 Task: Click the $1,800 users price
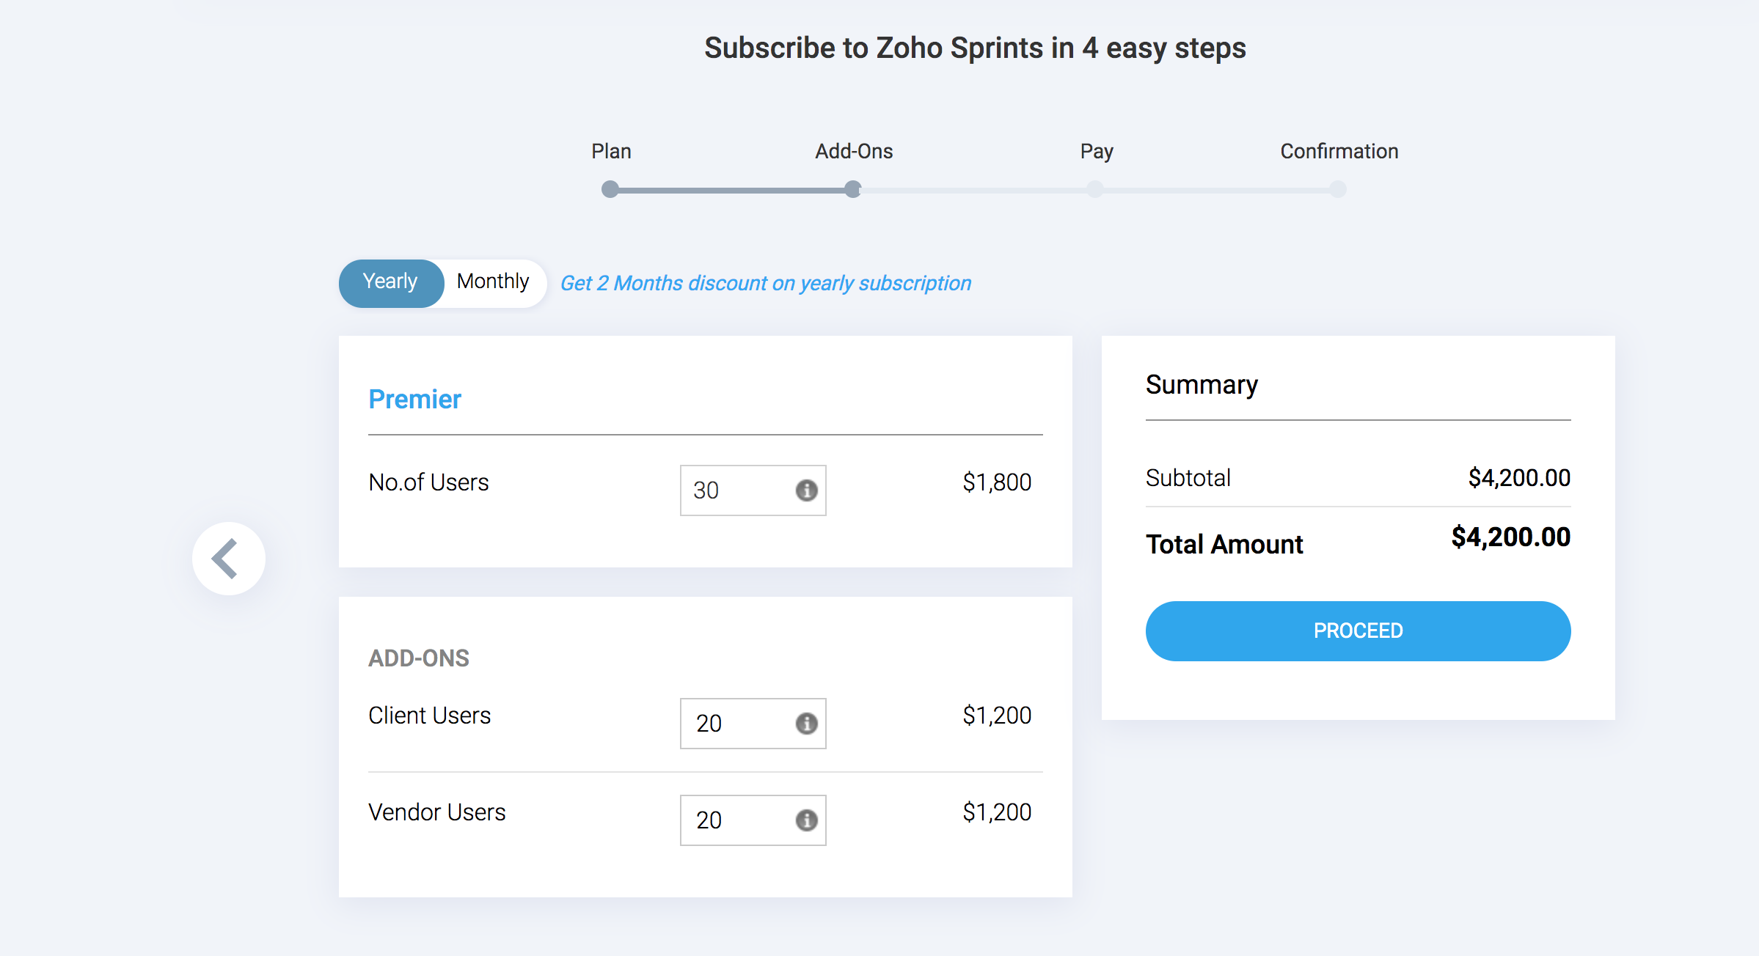[x=997, y=482]
